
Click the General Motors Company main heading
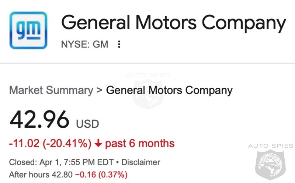[x=173, y=23]
